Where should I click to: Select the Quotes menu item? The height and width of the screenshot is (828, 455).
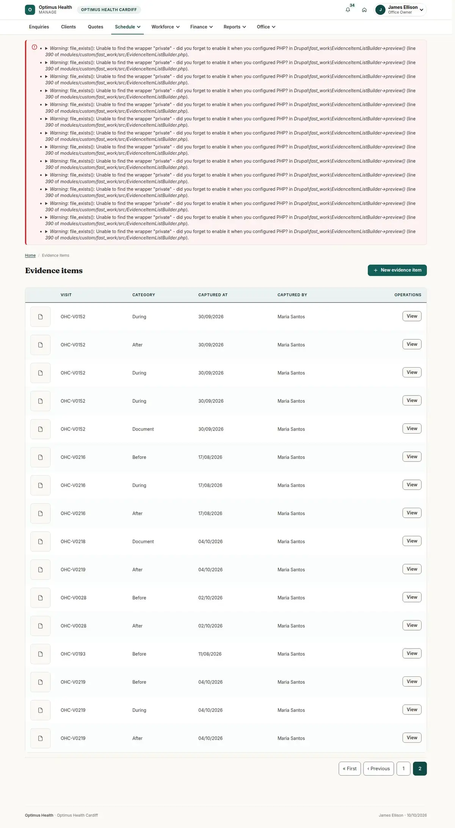pos(96,27)
